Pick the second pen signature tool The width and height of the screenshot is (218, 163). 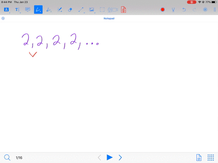[49, 10]
